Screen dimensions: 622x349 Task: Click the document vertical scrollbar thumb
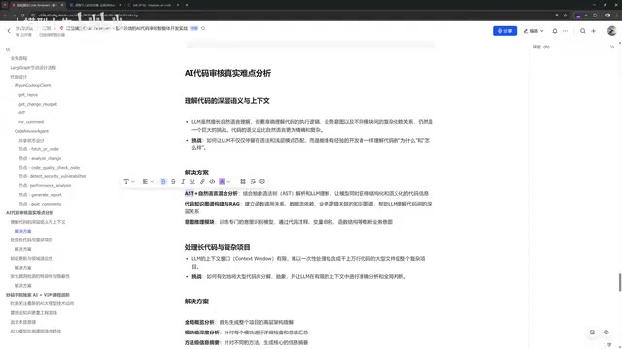point(620,282)
